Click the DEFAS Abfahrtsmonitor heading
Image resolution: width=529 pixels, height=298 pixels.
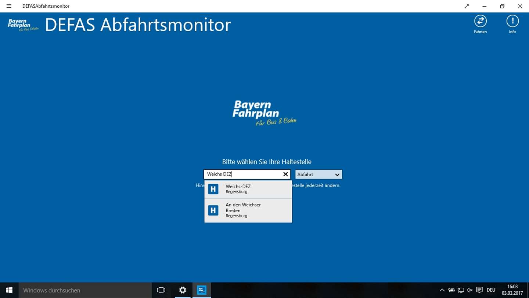138,25
